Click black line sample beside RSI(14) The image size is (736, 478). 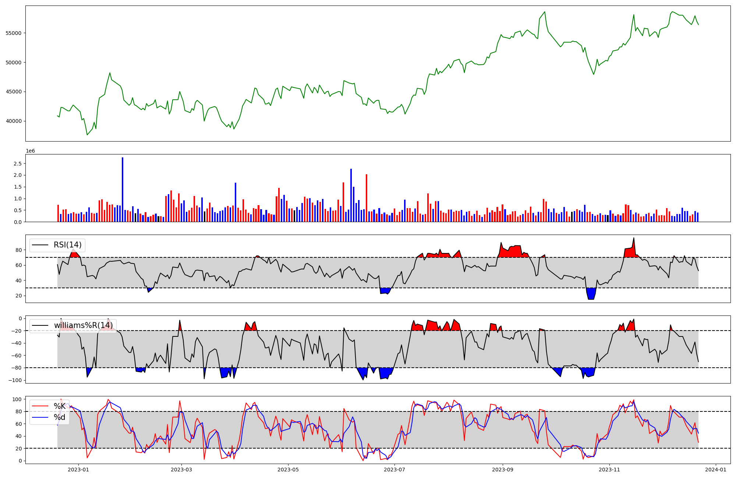(40, 245)
